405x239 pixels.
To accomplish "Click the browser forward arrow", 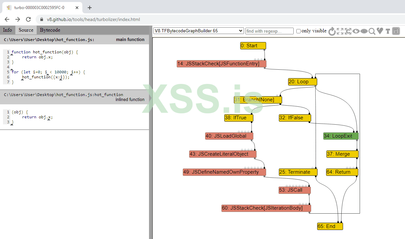I will click(18, 19).
